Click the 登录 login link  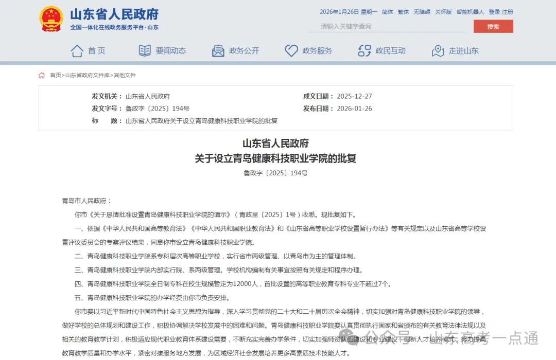point(494,12)
